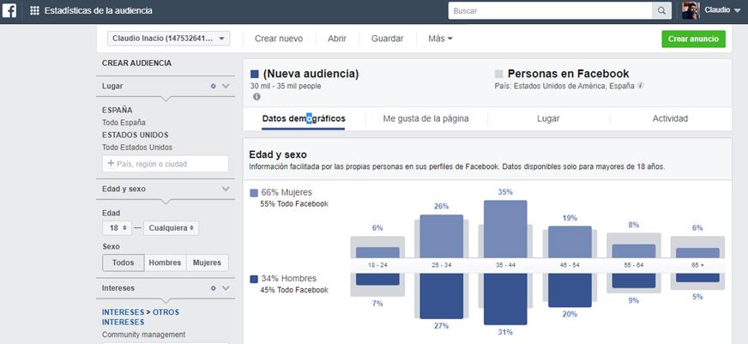
Task: Click the 66% Mujeres legend swatch
Action: (x=254, y=193)
